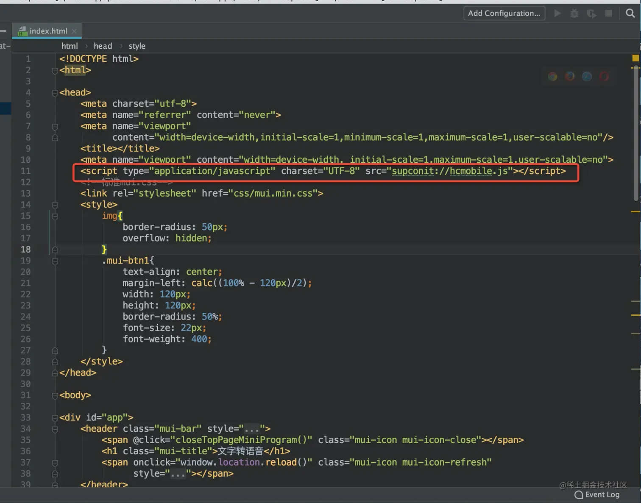Collapse the meta viewport fold on line 7
641x503 pixels.
pos(55,127)
